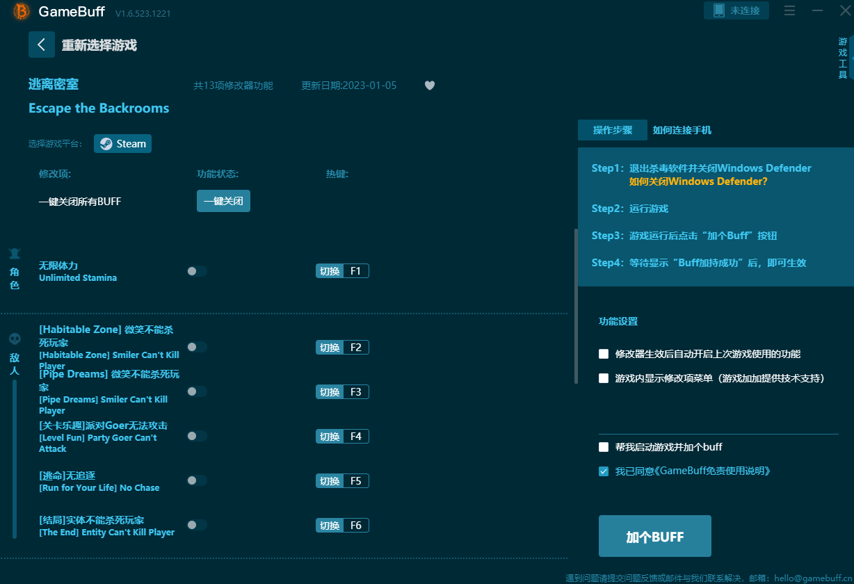Screen dimensions: 854x584
Task: Click the phone connection status icon
Action: 719,10
